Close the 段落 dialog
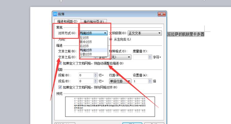Image resolution: width=231 pixels, height=124 pixels. (162, 14)
